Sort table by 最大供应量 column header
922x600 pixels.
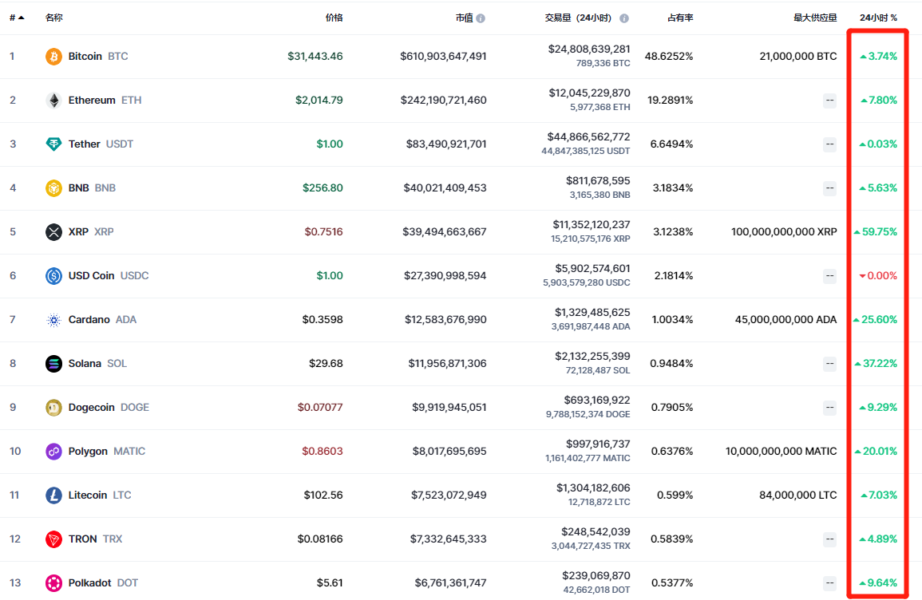click(x=815, y=18)
